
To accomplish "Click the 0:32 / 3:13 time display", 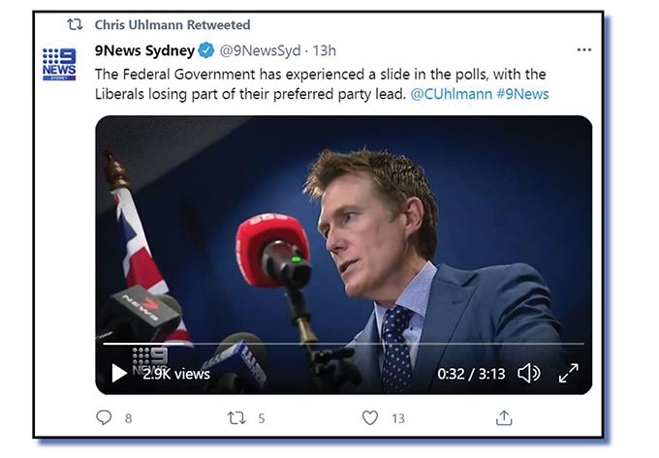I will (x=471, y=374).
